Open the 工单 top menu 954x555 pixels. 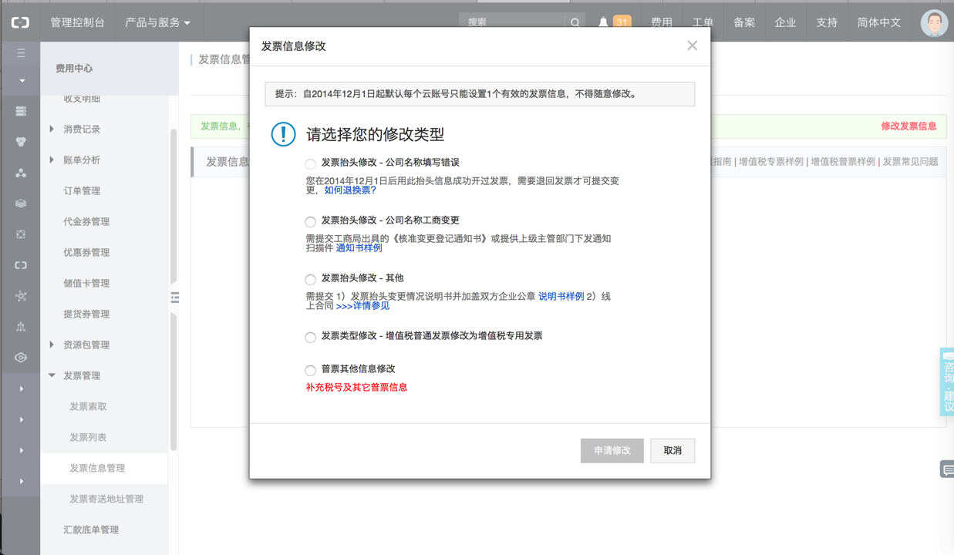(703, 22)
